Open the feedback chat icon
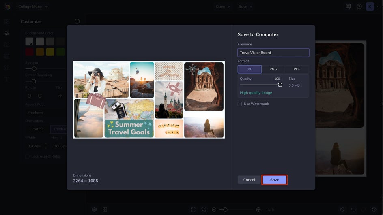Screen dimensions: 383x215 pos(349,6)
